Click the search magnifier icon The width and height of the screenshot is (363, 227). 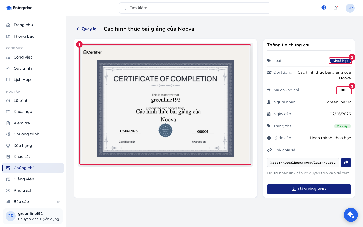pos(124,8)
